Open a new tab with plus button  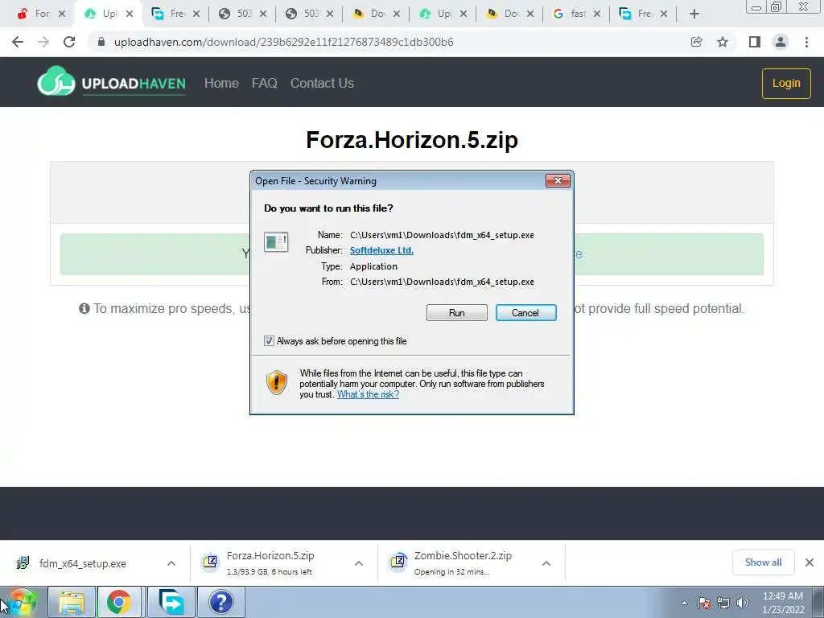pos(694,14)
